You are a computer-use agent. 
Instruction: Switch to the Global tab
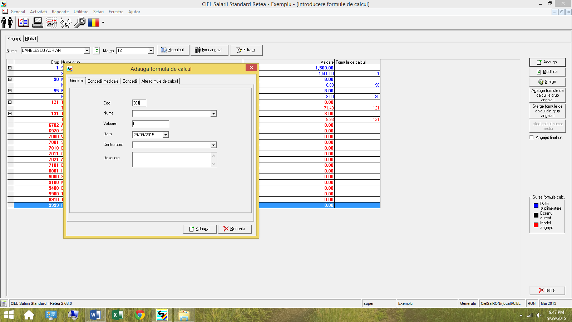tap(30, 39)
